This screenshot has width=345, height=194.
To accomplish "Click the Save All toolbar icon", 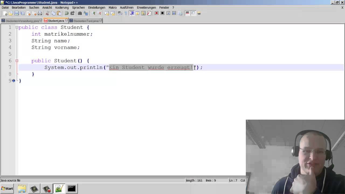I will coord(22,13).
